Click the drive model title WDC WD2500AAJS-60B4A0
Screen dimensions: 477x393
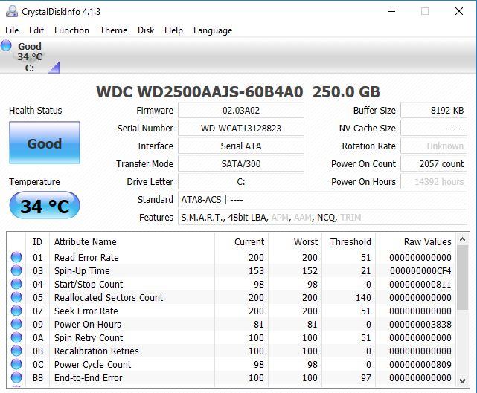[x=199, y=92]
